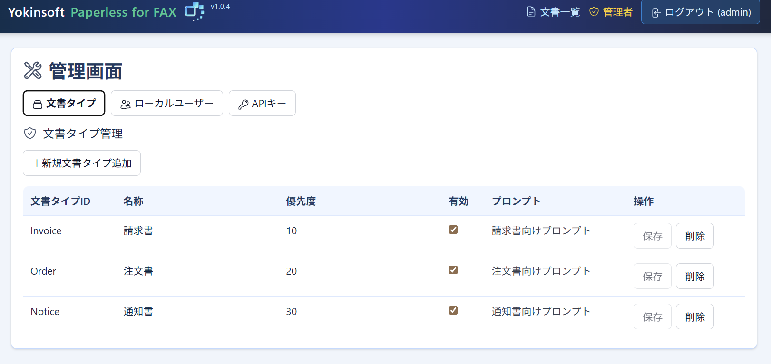Click the Yokinsoft Paperless for FAX logo icon
The image size is (771, 364).
(x=194, y=11)
